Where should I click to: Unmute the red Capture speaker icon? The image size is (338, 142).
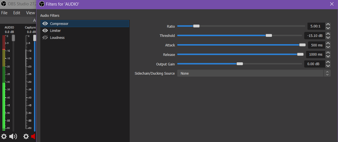click(x=33, y=136)
